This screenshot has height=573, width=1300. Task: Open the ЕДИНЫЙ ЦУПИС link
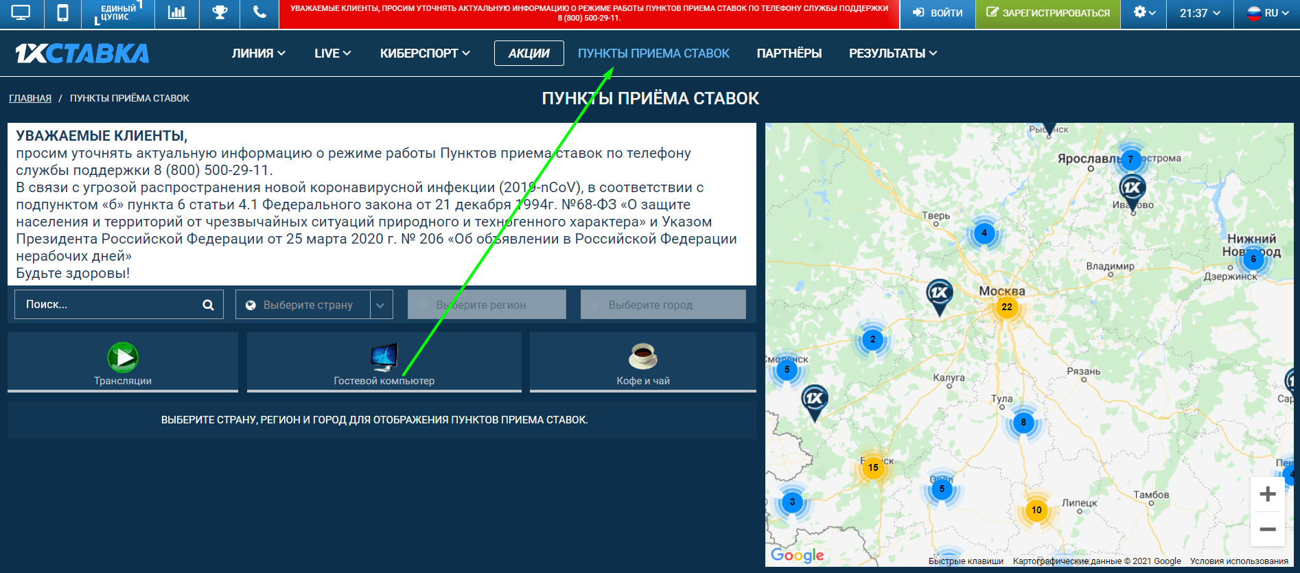(x=118, y=13)
